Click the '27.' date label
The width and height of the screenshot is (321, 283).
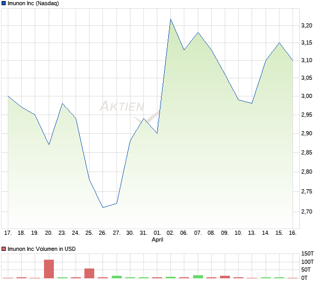116,233
